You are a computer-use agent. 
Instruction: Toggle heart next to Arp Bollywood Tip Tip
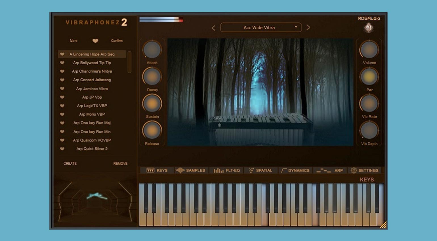(x=62, y=63)
